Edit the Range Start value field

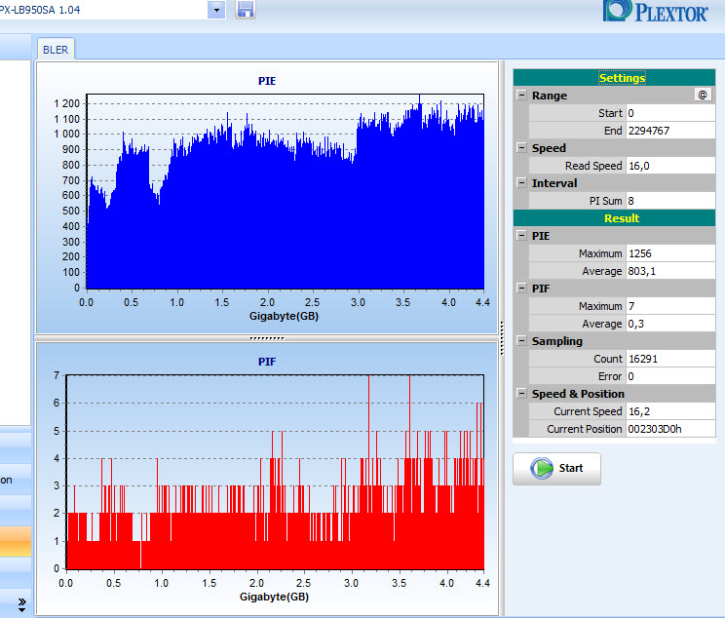(x=670, y=113)
